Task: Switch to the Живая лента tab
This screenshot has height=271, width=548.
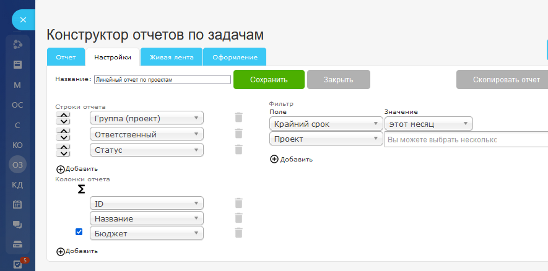Action: pyautogui.click(x=172, y=57)
